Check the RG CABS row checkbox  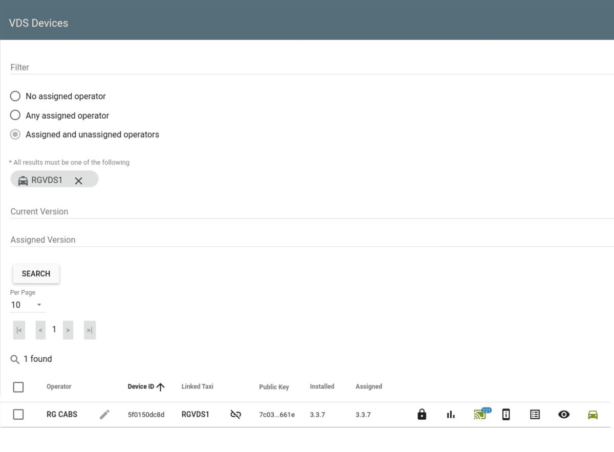coord(18,415)
